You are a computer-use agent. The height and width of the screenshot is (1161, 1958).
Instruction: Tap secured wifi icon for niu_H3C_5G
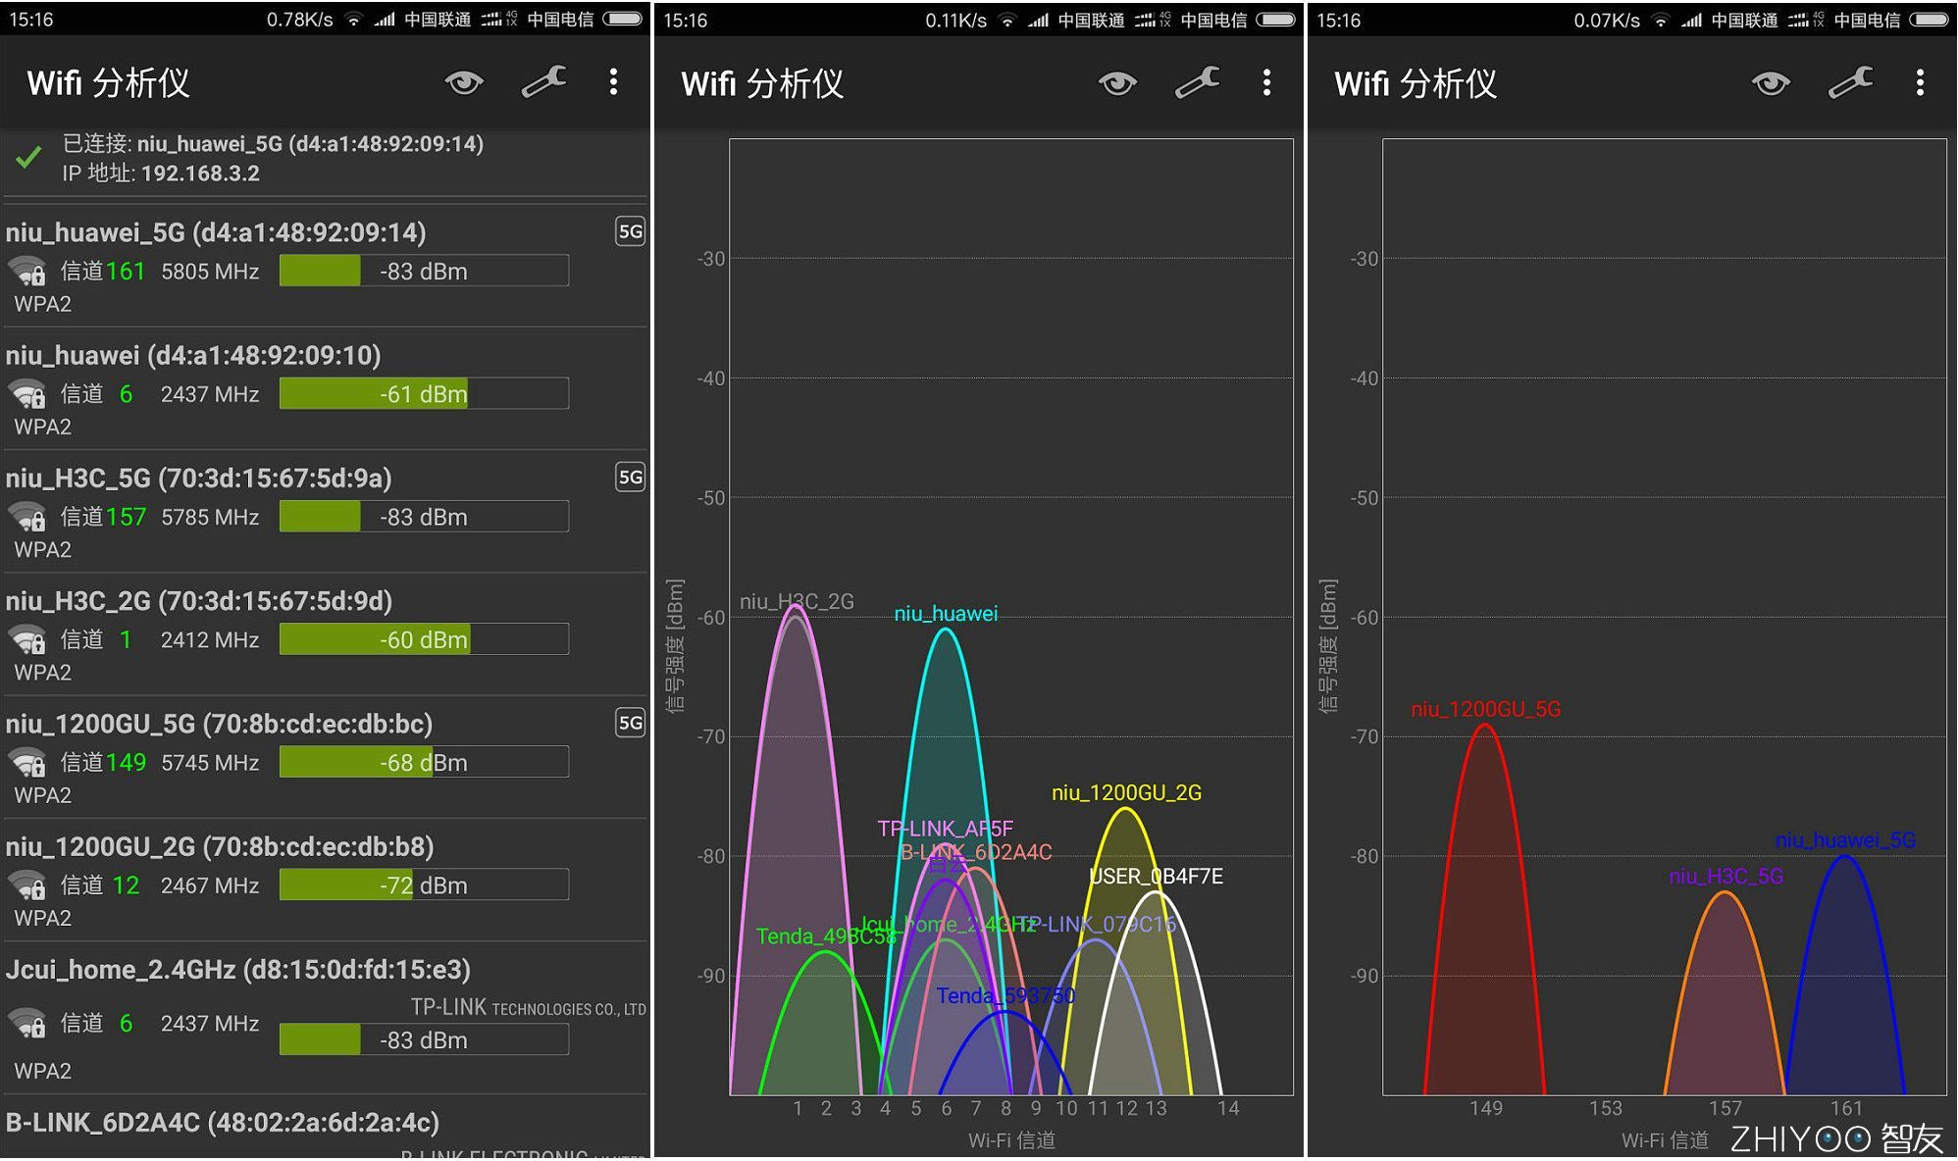27,517
